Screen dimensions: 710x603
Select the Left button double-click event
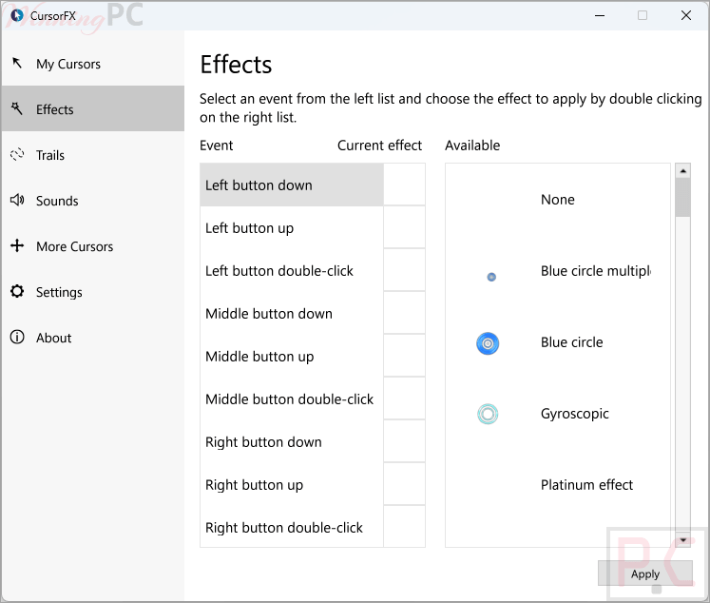tap(292, 270)
